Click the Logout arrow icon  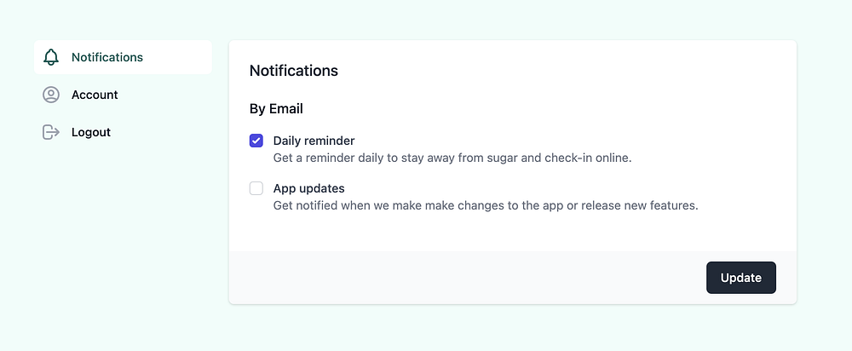51,132
